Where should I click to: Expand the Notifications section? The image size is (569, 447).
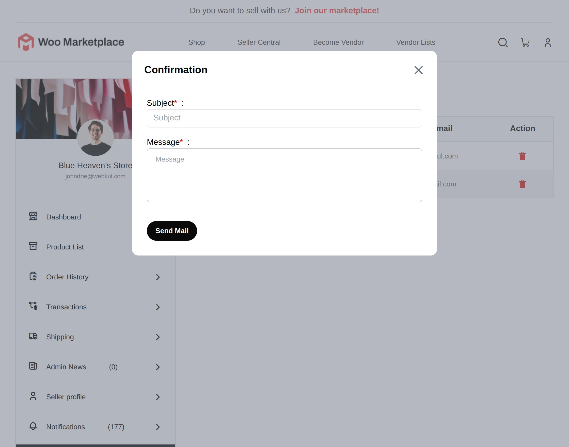(158, 427)
